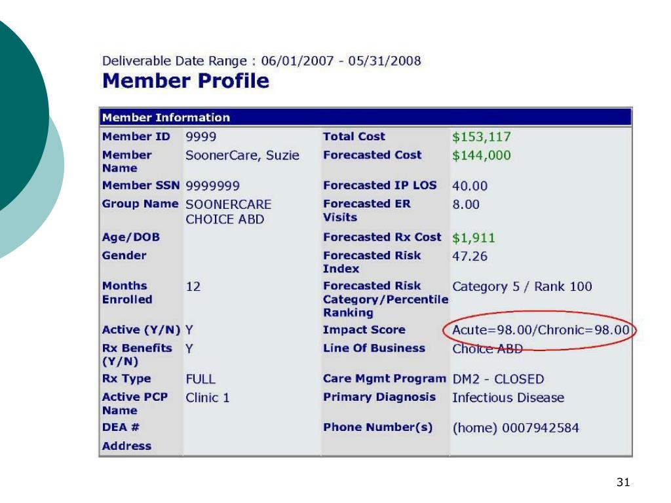
Task: Click the Forecasted Cost value $144,000
Action: [x=482, y=155]
